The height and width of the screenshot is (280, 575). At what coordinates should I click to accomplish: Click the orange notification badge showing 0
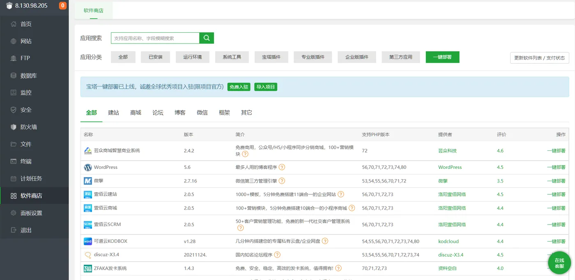point(63,6)
